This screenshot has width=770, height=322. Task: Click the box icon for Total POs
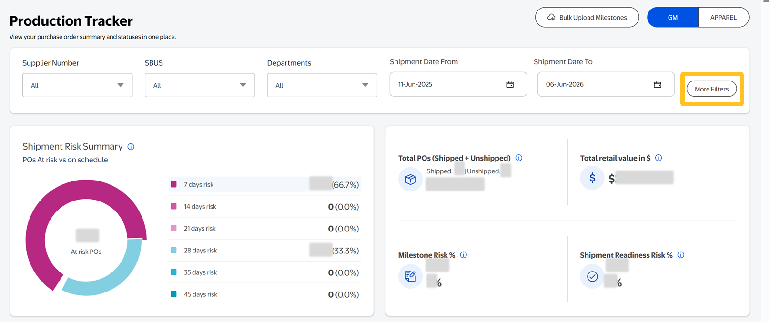[410, 179]
